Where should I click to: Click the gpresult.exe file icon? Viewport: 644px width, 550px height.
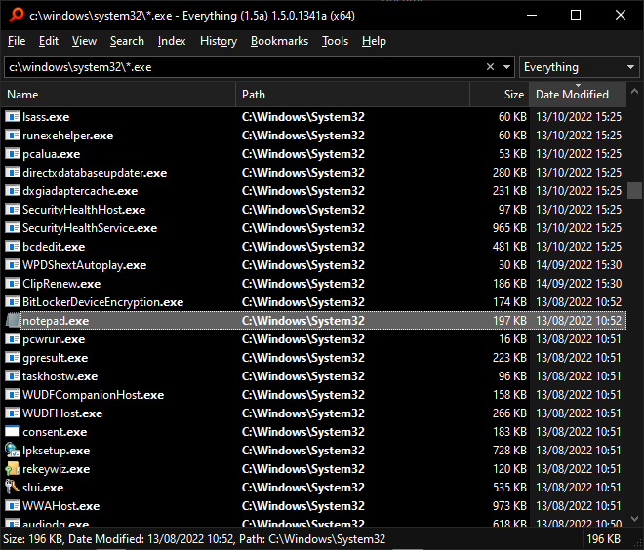(13, 358)
